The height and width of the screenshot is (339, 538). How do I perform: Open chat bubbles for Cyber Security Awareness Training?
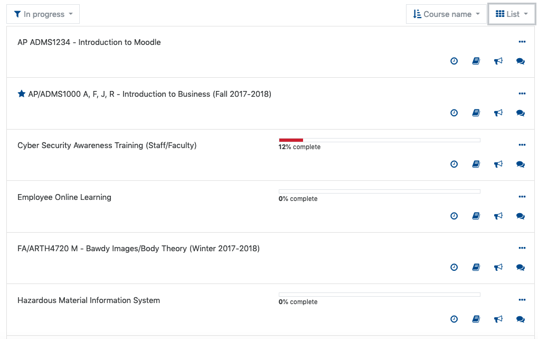tap(521, 164)
